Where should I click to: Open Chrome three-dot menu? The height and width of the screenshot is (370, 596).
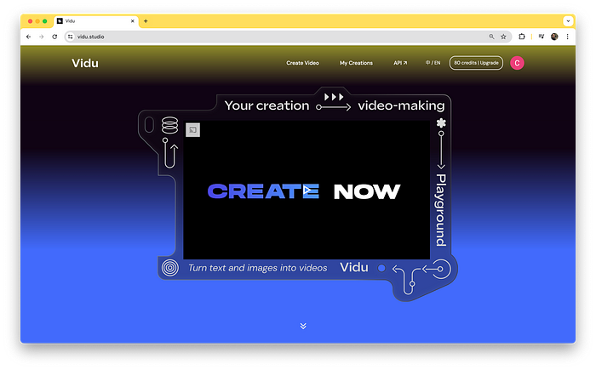568,37
